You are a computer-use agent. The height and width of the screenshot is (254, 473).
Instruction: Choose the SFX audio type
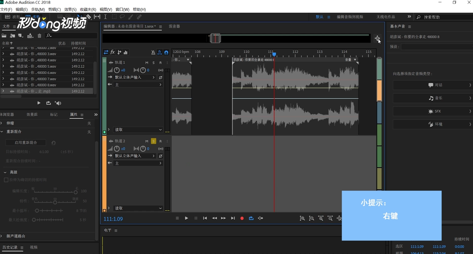433,111
